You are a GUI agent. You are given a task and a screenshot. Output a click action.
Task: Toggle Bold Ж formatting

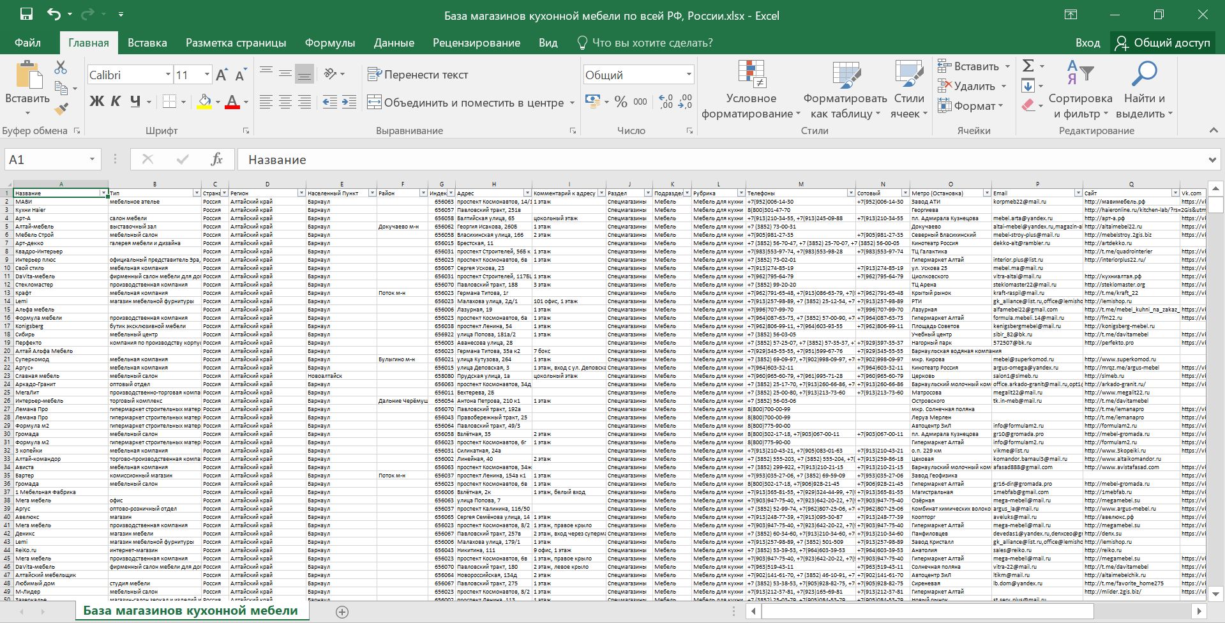tap(96, 101)
